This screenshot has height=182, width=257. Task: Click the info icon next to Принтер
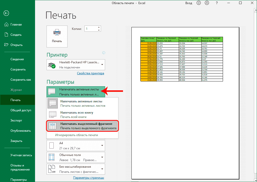point(104,53)
